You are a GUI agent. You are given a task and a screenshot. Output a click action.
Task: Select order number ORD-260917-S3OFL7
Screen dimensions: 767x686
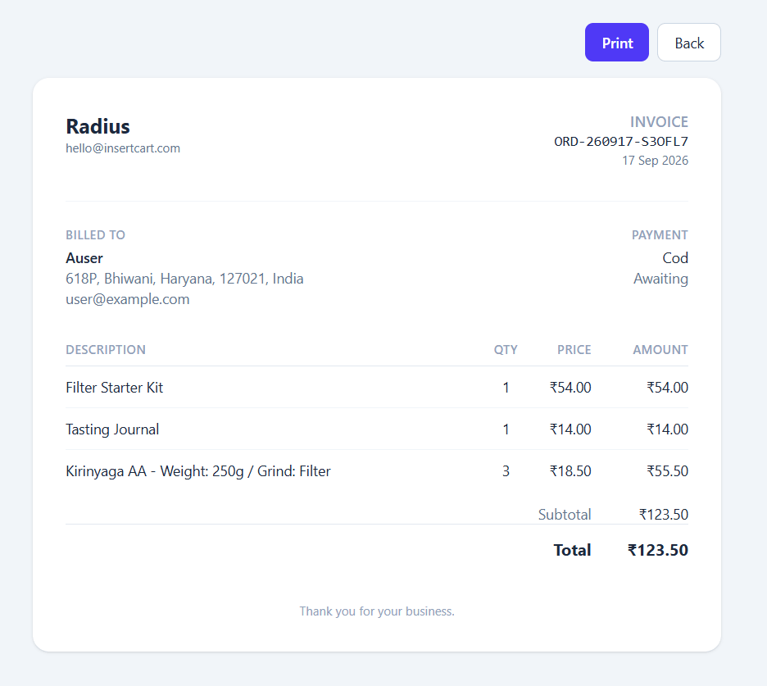[x=621, y=142]
